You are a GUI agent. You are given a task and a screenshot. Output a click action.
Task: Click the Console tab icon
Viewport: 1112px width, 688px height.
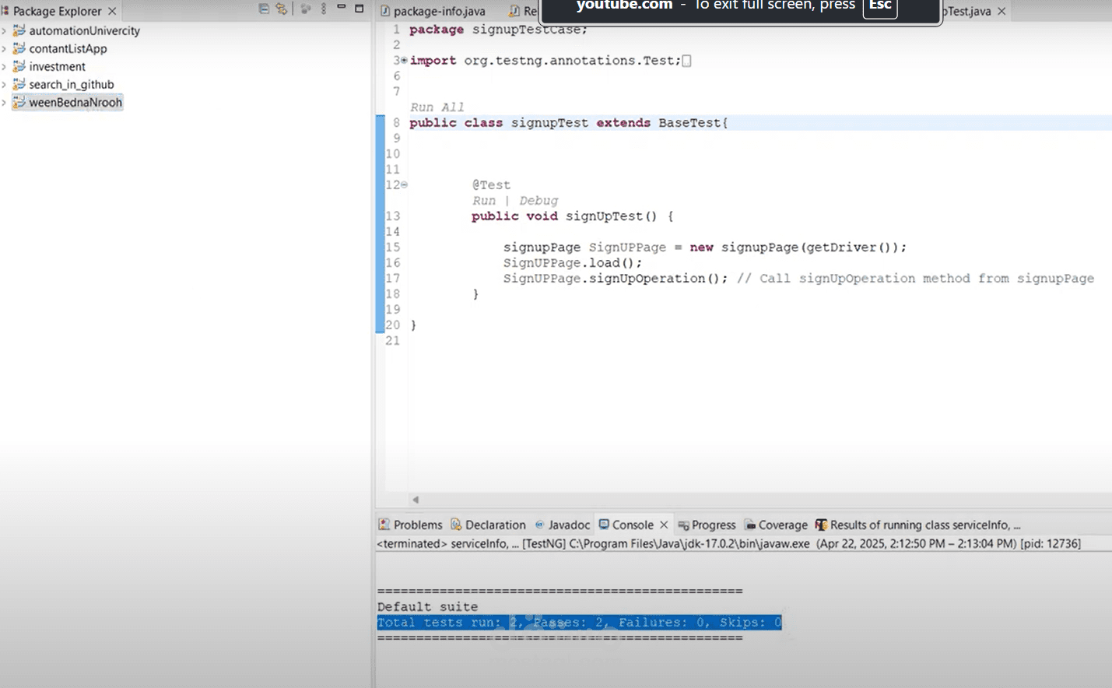click(x=604, y=525)
